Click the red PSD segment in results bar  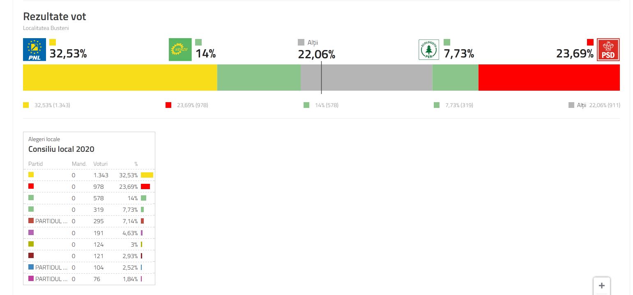point(549,78)
